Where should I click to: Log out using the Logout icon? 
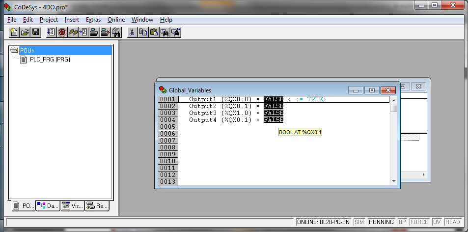[x=105, y=32]
